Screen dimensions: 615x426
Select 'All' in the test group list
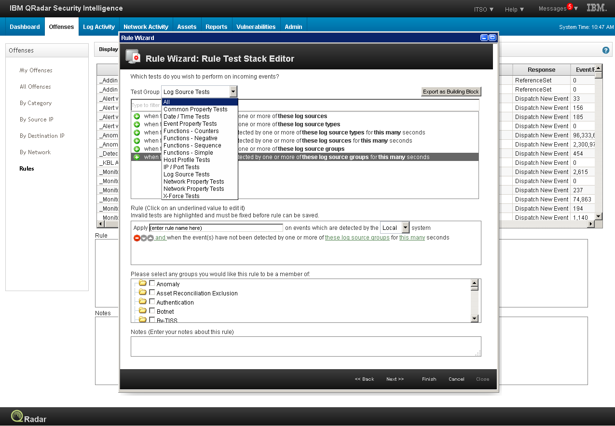tap(200, 102)
